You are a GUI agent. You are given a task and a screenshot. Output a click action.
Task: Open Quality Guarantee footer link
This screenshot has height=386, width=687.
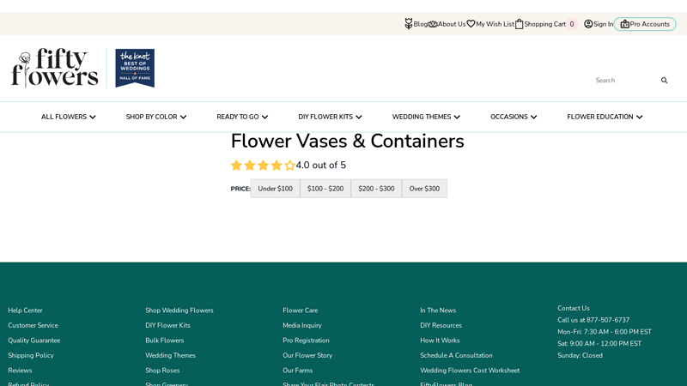pyautogui.click(x=34, y=340)
